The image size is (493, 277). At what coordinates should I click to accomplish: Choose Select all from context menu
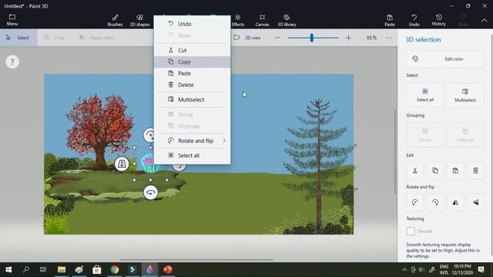[192, 155]
